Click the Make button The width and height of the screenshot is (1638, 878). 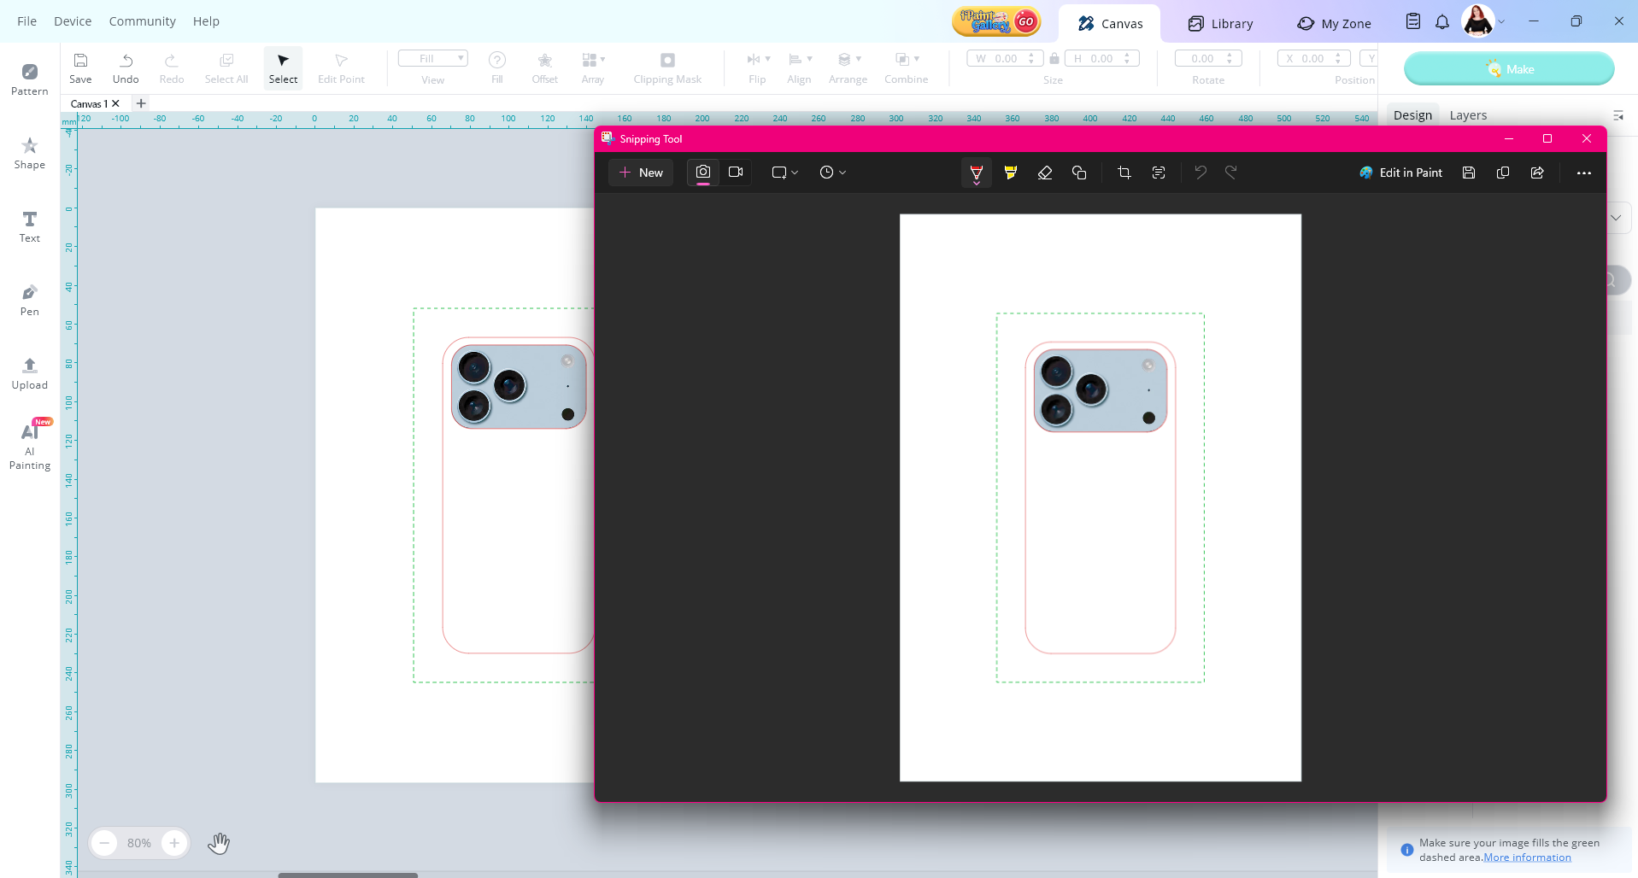1508,69
